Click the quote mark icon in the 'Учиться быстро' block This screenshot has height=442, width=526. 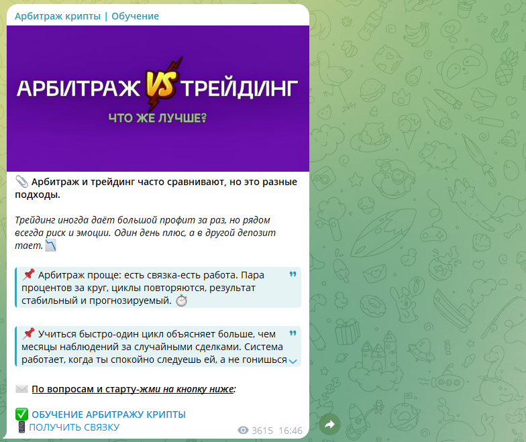tap(293, 333)
